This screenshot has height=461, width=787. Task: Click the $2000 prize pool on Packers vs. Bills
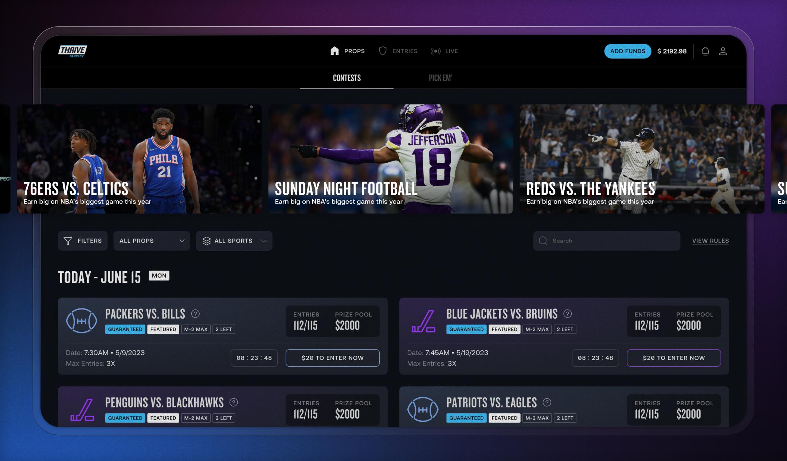(x=347, y=326)
